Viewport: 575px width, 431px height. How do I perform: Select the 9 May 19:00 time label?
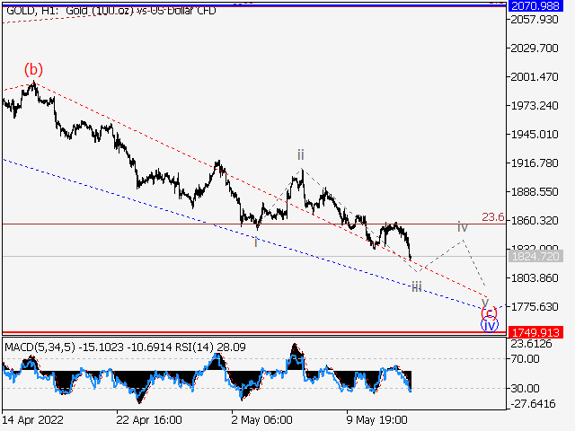[377, 419]
